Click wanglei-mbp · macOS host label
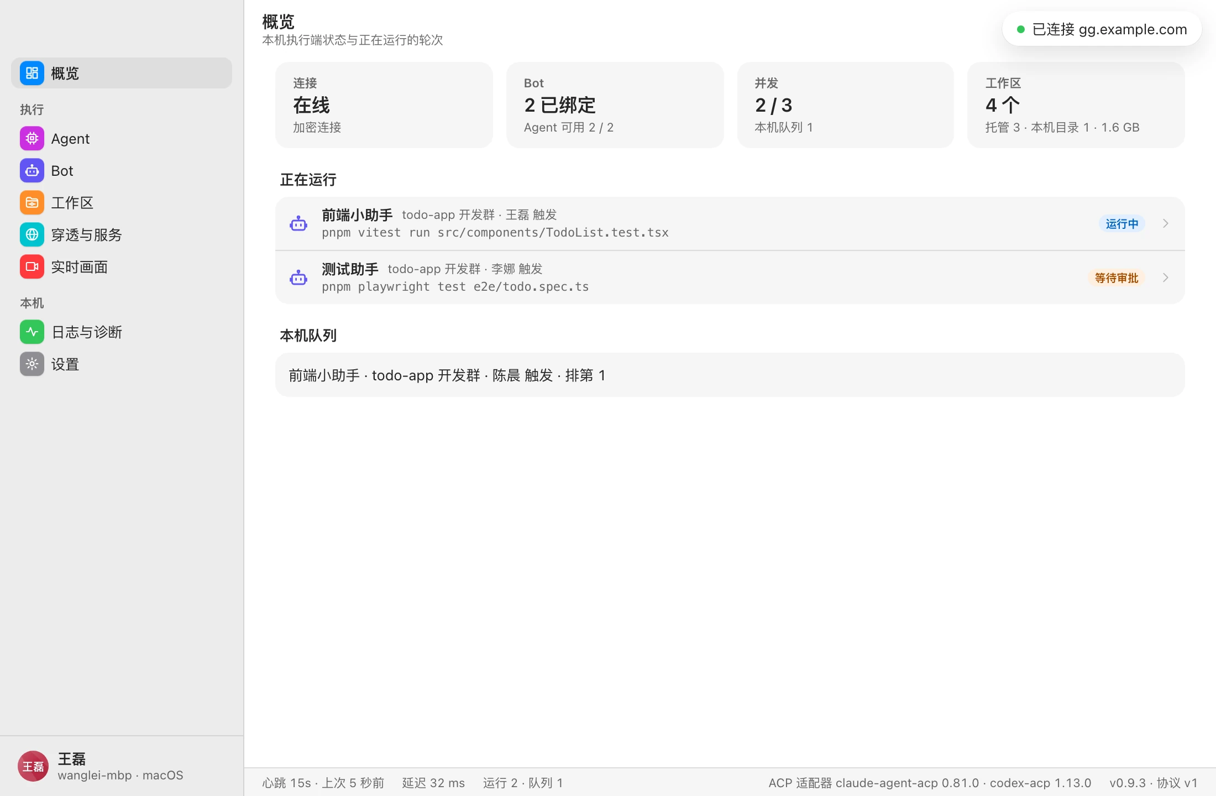Image resolution: width=1216 pixels, height=796 pixels. tap(120, 775)
